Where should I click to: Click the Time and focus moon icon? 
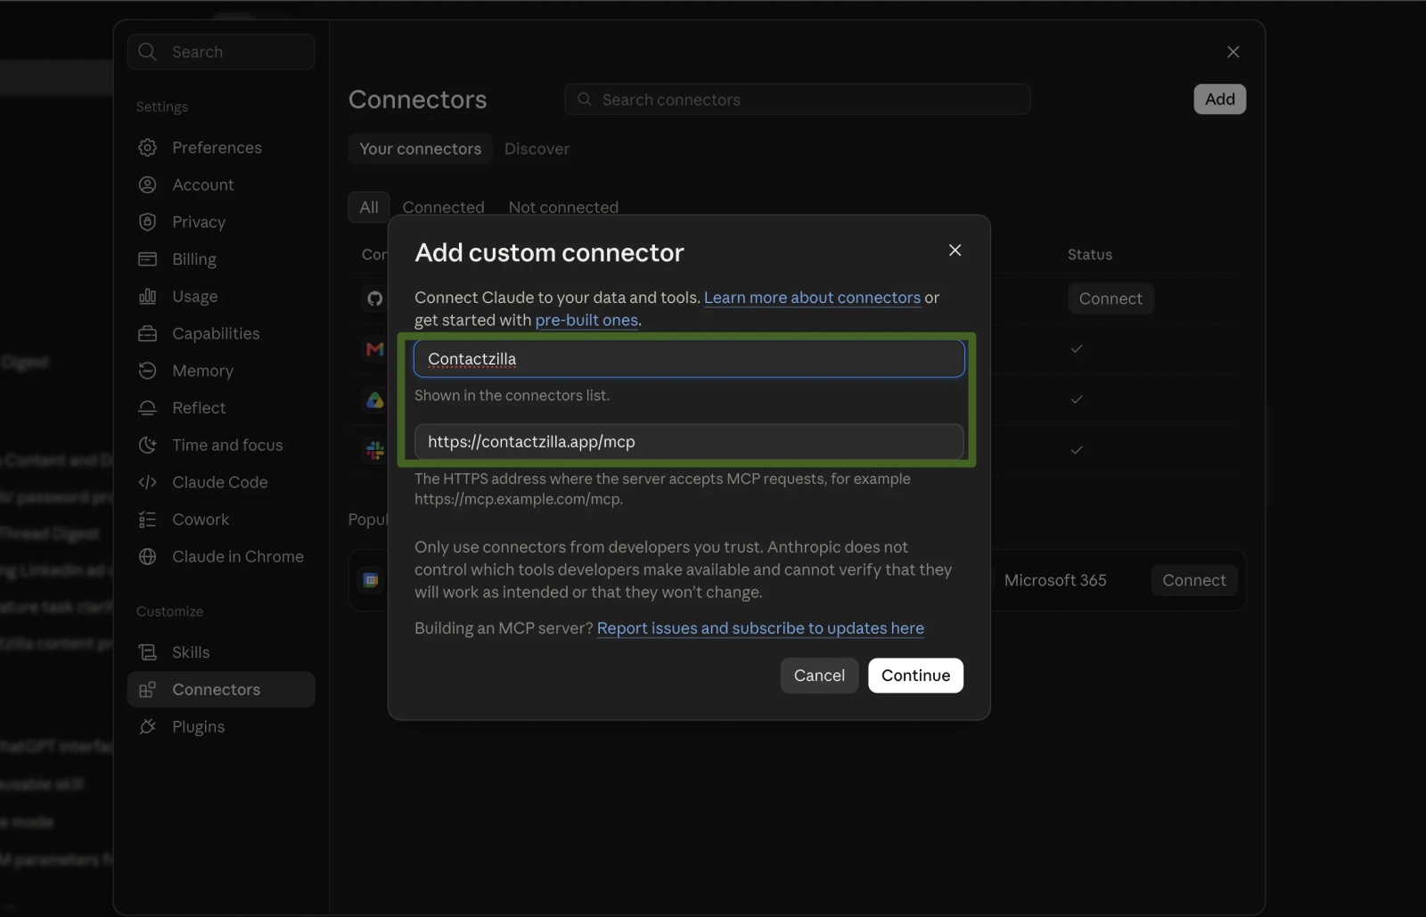148,445
